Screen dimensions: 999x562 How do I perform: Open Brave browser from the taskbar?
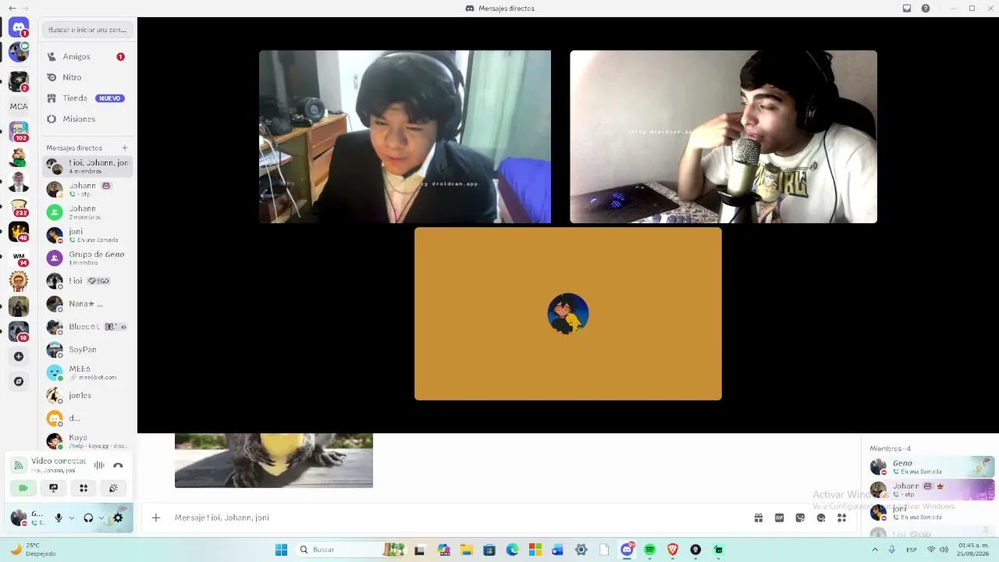[x=673, y=550]
